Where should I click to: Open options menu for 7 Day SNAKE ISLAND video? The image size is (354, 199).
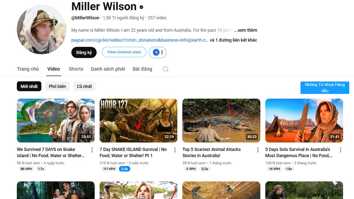coord(175,150)
